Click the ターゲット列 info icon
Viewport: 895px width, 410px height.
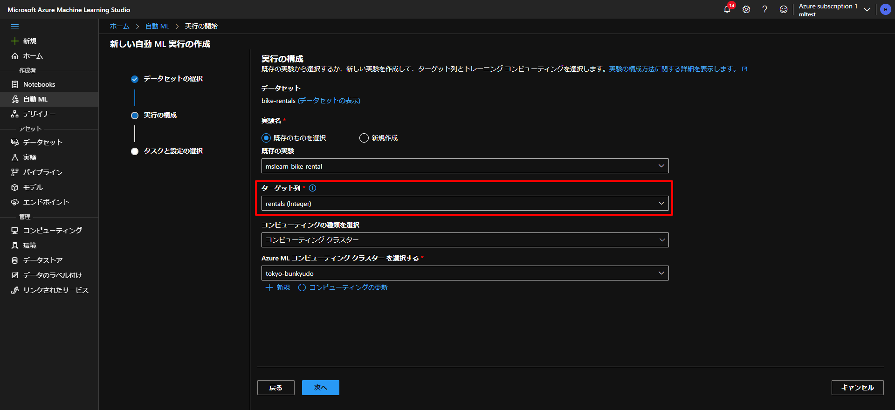tap(313, 188)
